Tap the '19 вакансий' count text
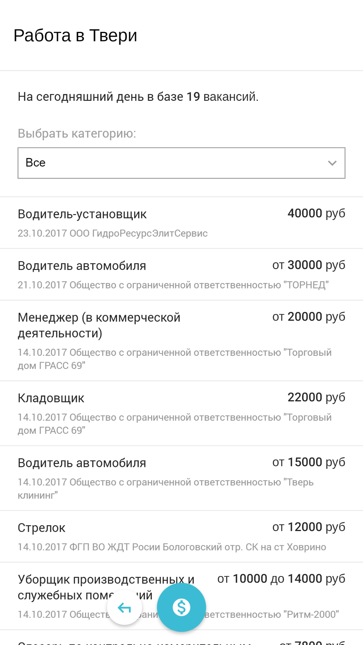 pos(223,97)
